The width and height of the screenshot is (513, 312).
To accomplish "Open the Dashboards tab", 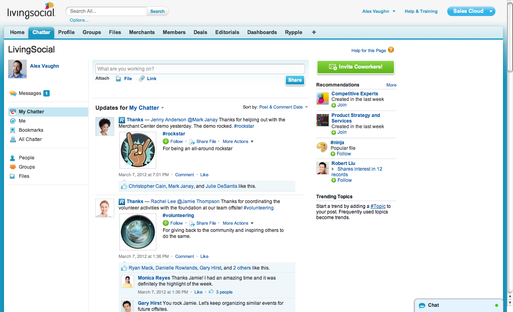I will tap(262, 32).
